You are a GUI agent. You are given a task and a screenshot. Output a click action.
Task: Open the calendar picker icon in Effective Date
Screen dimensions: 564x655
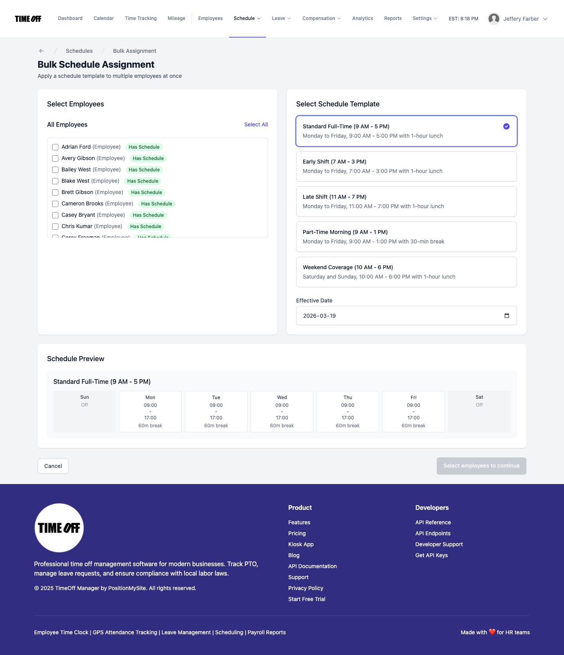(507, 316)
